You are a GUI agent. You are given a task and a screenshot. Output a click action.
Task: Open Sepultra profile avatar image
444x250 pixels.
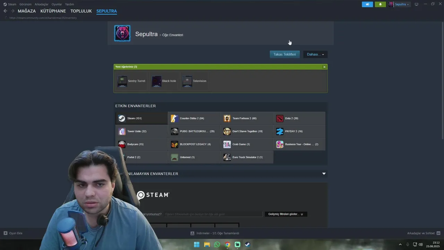pos(122,33)
